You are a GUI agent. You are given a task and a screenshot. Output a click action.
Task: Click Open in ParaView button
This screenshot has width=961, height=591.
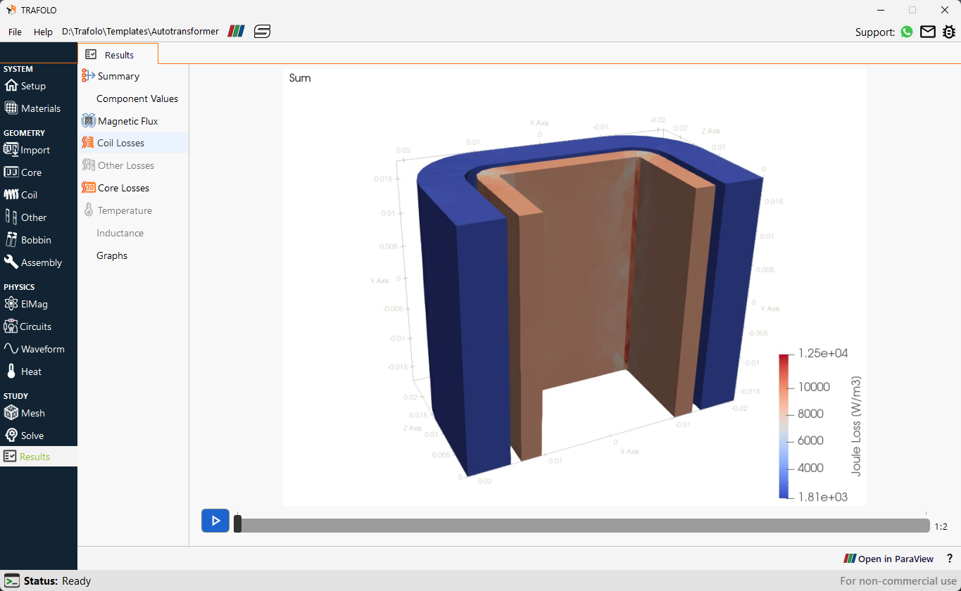(888, 559)
